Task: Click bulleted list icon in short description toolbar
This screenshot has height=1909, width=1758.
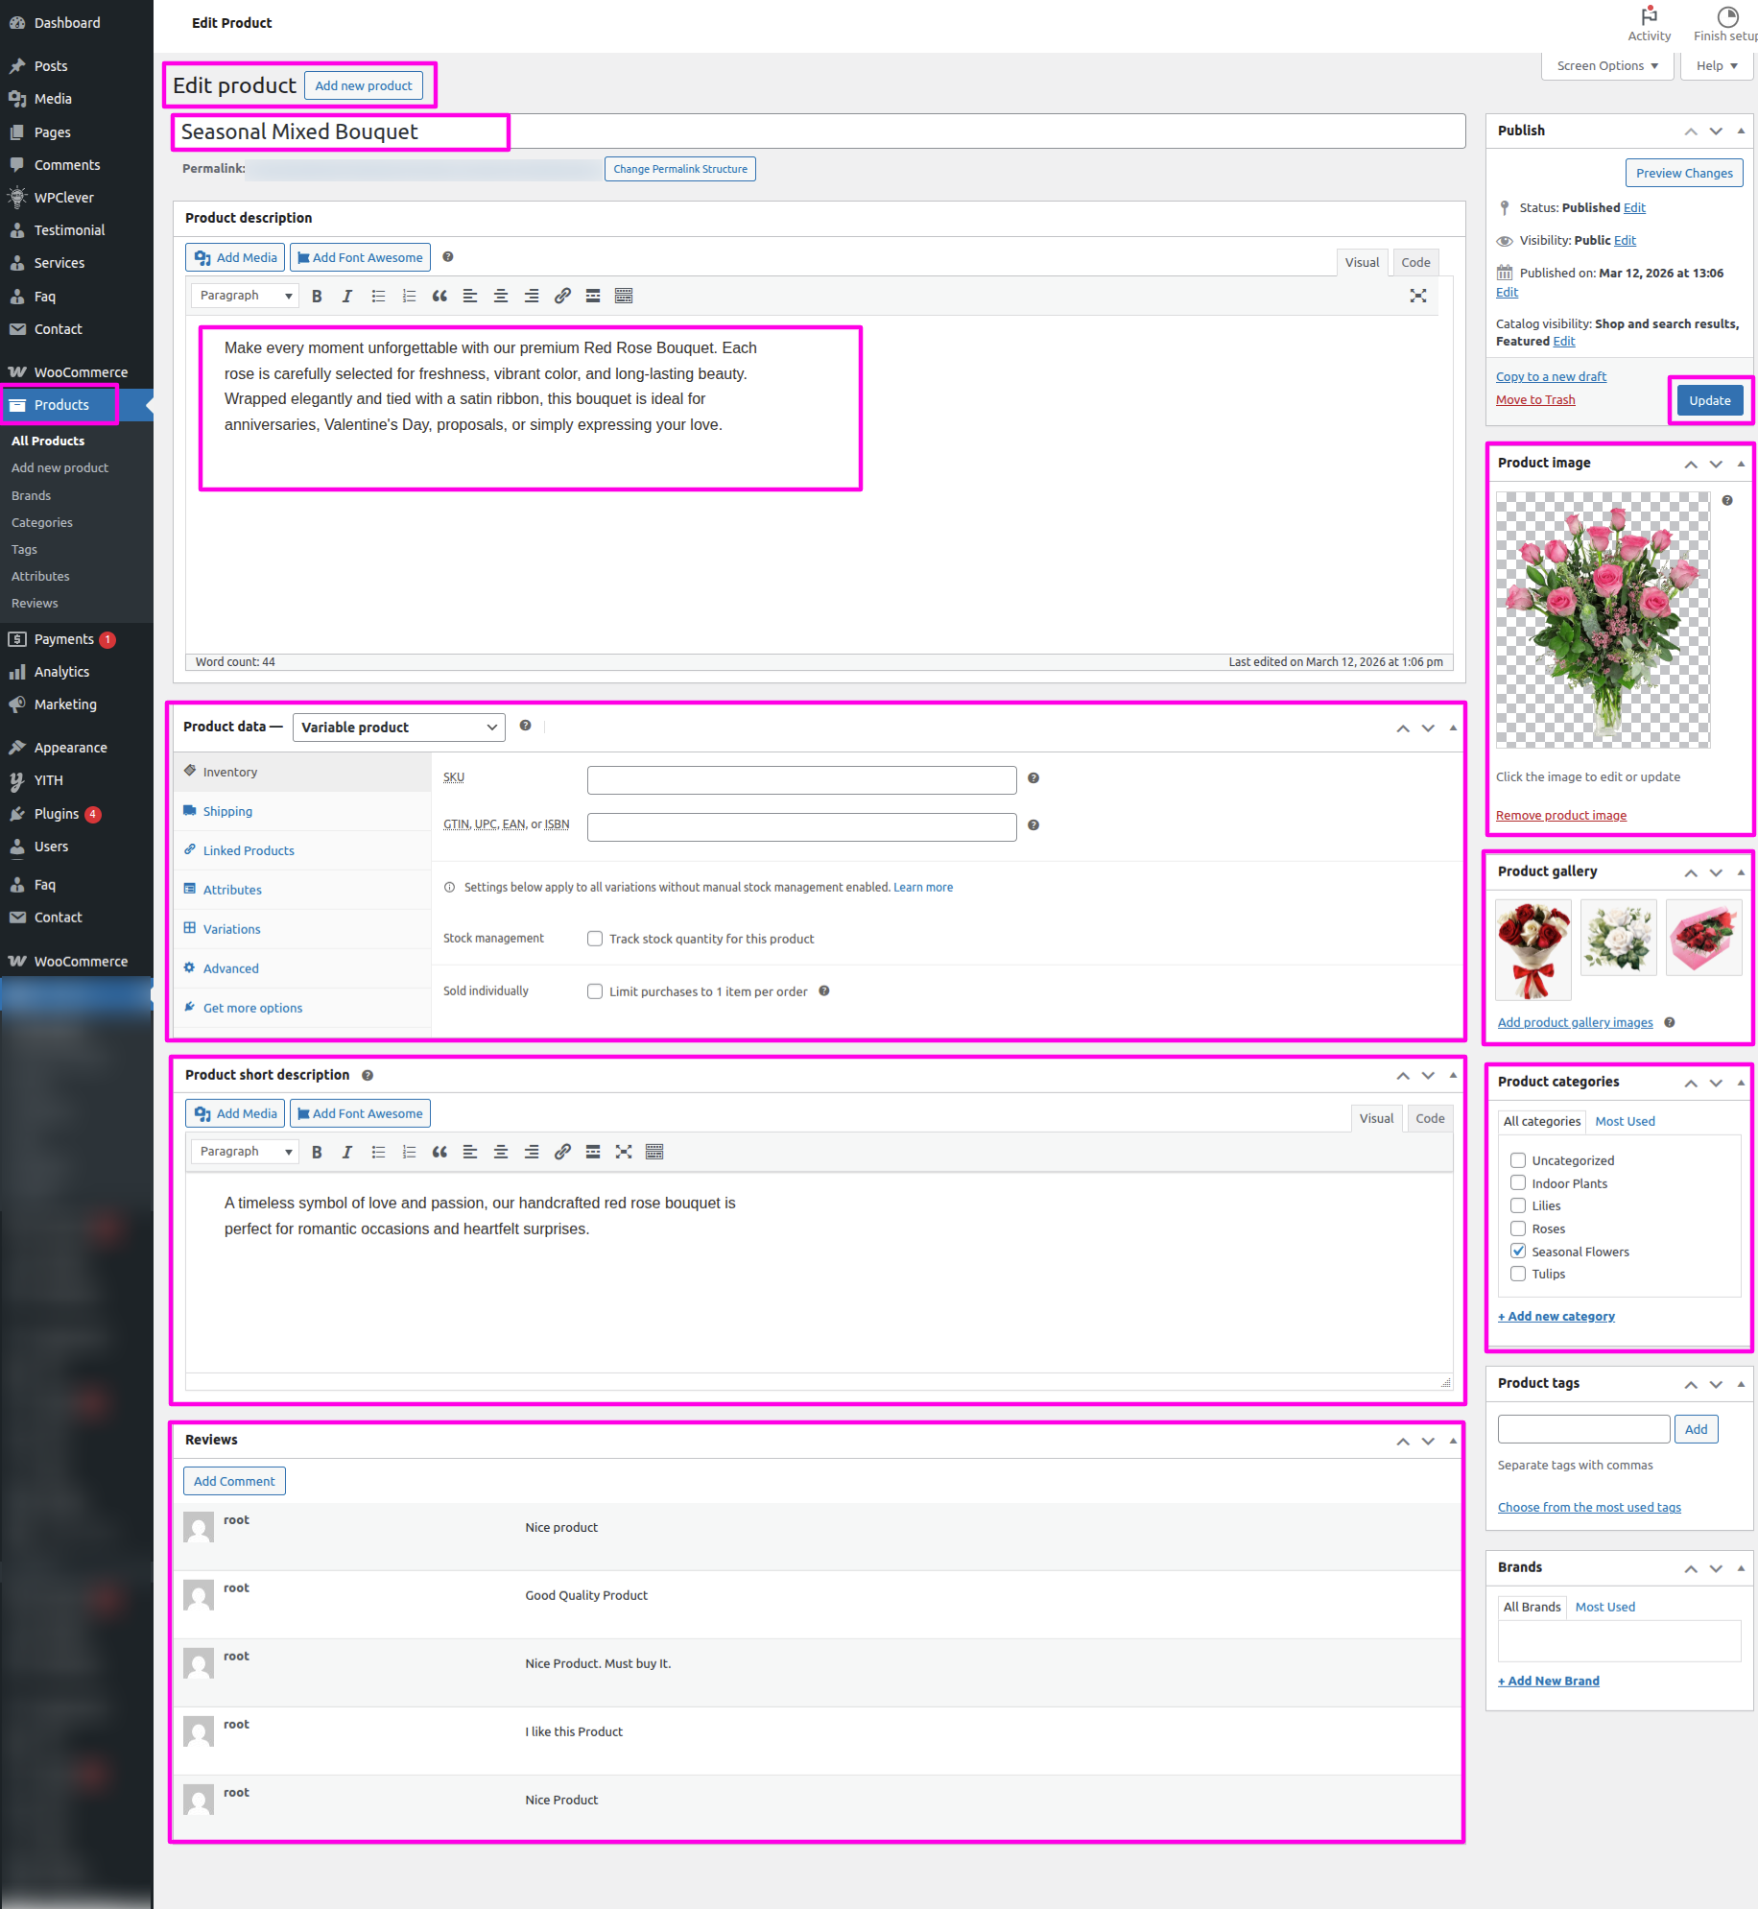Action: (378, 1152)
